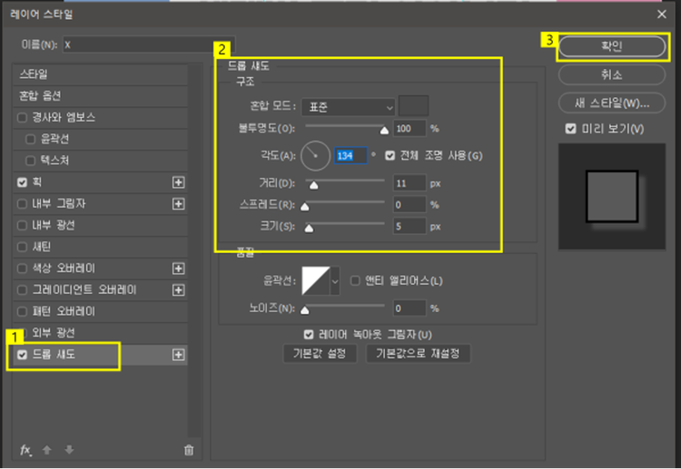Click the 스프레드 slider handle
Image resolution: width=681 pixels, height=469 pixels.
(x=305, y=207)
